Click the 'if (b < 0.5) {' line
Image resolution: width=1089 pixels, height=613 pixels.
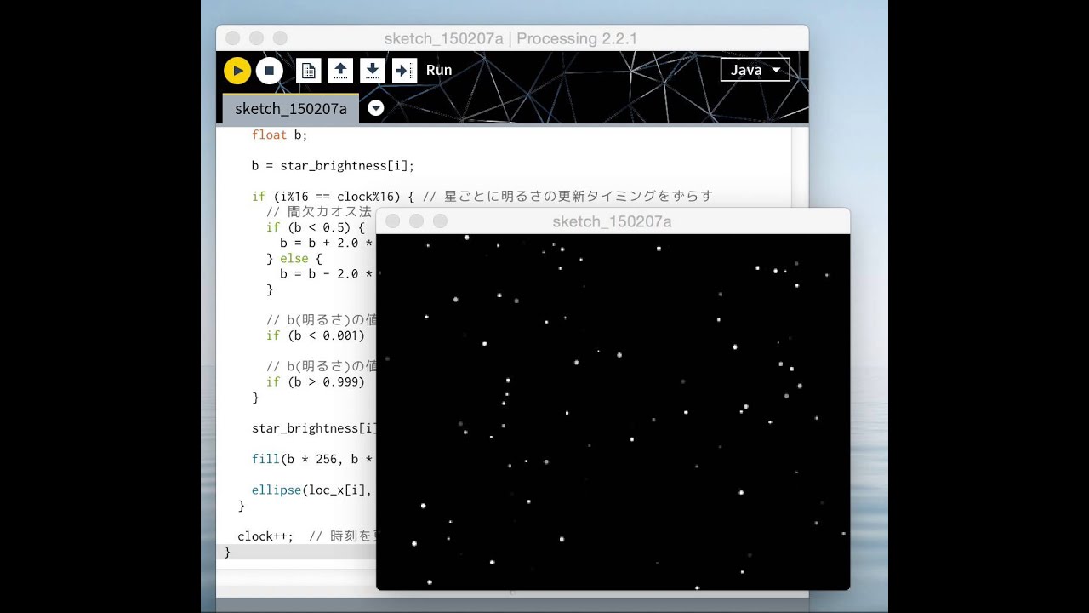(316, 227)
